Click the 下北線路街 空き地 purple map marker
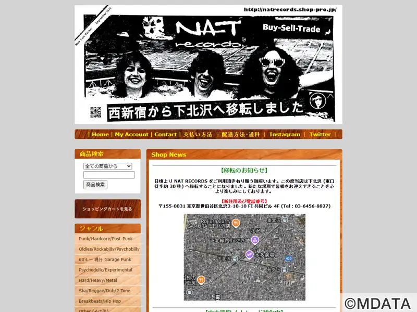Image resolution: width=417 pixels, height=312 pixels. coord(255,240)
